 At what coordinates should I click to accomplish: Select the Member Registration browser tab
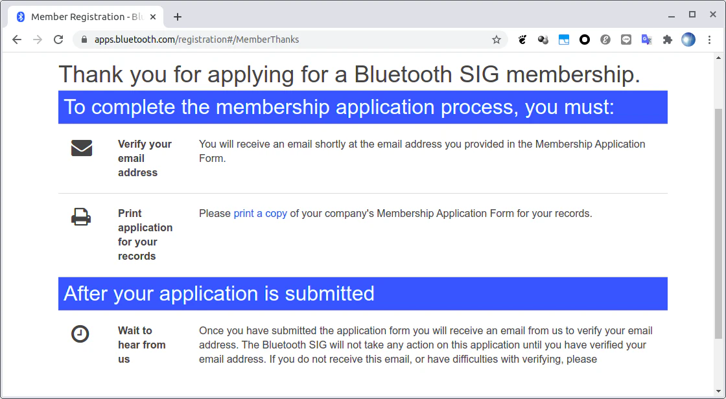(86, 17)
